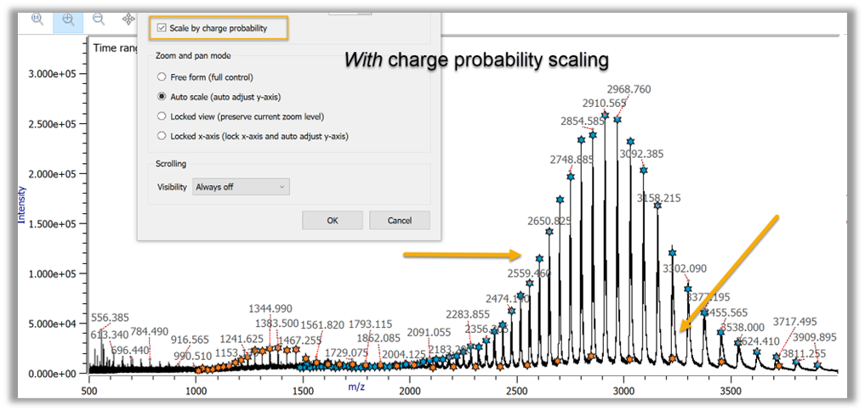Click peak label 2910.565

604,103
